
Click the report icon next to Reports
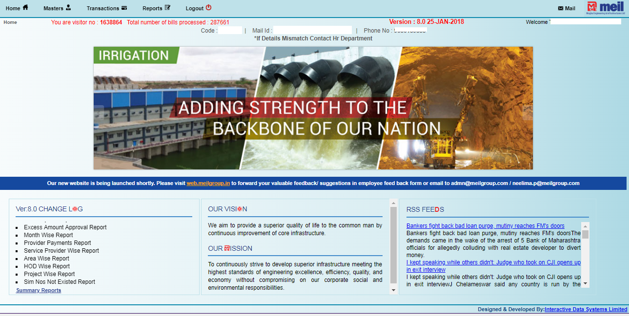pos(167,7)
